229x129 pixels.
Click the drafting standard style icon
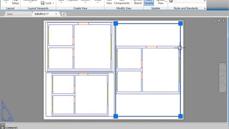pos(171,1)
